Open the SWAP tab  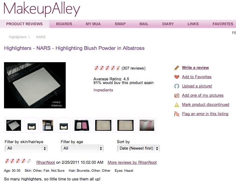point(120,24)
